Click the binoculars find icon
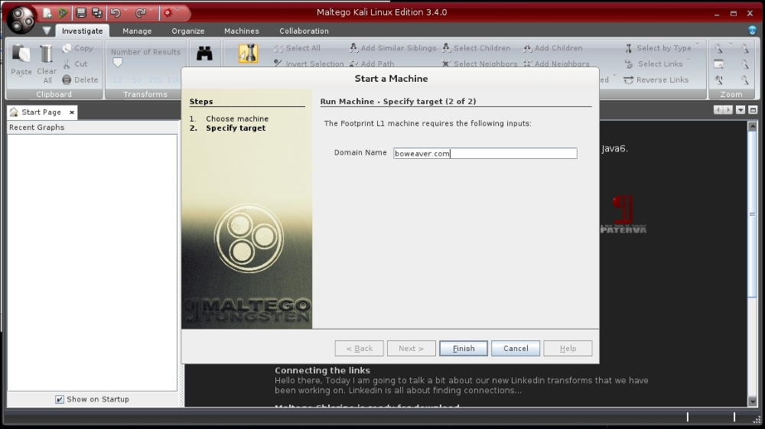This screenshot has width=765, height=429. click(x=204, y=53)
